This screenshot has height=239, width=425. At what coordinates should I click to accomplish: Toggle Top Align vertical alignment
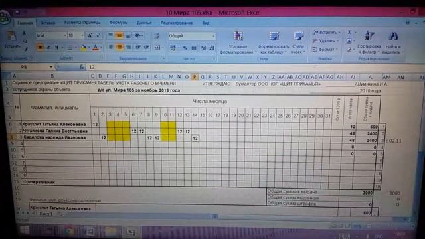[111, 35]
